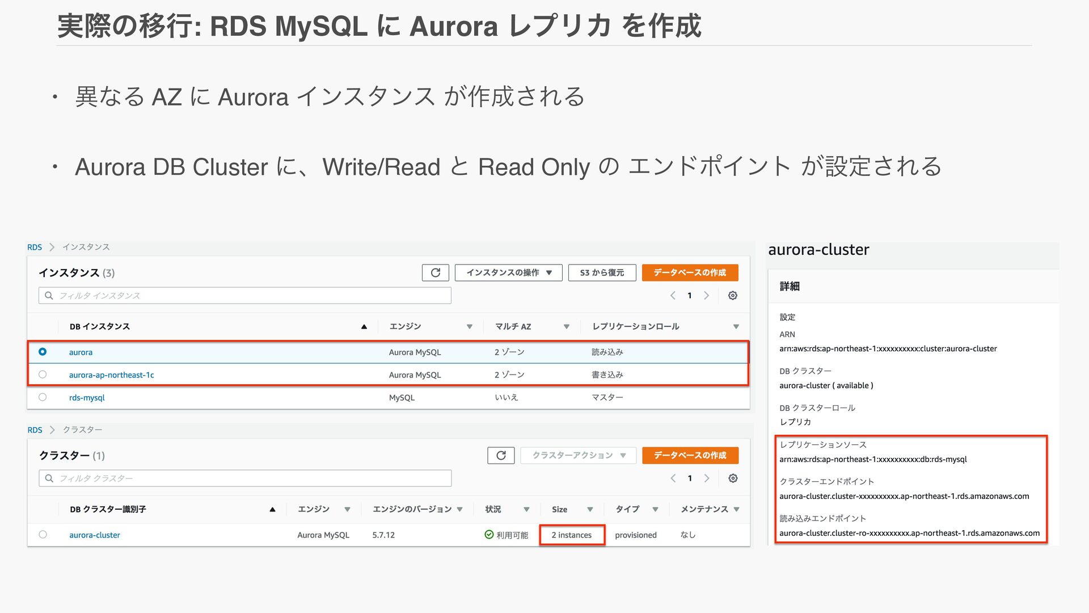This screenshot has width=1089, height=613.
Task: Expand レプリケーションロール column filter arrow
Action: pos(736,326)
